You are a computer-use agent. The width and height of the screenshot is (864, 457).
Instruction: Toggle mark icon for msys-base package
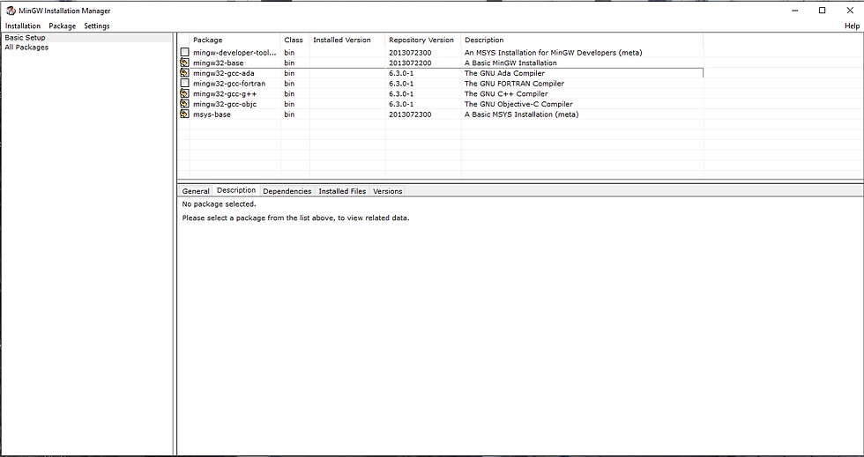(x=184, y=114)
